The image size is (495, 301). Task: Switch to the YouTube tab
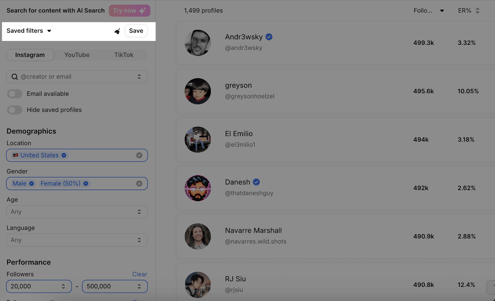[77, 55]
